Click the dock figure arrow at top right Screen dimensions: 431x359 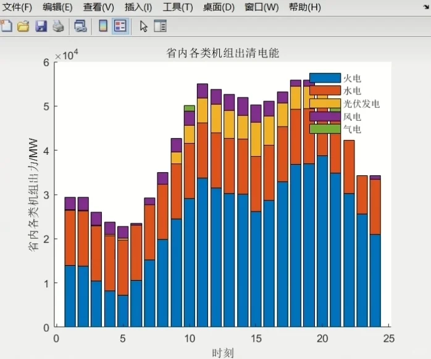click(x=426, y=7)
